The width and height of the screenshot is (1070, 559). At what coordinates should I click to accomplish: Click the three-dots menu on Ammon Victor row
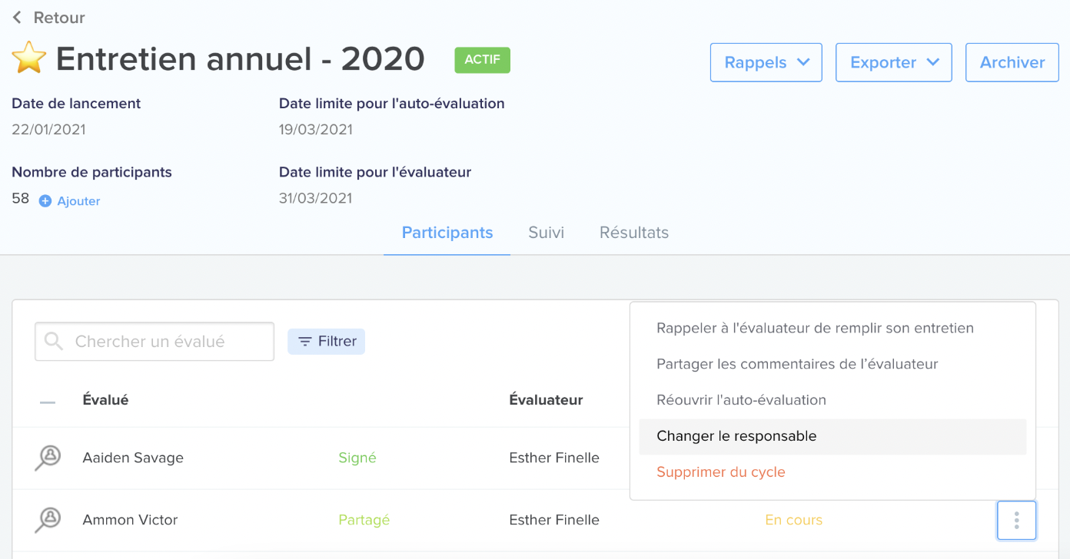click(x=1016, y=521)
